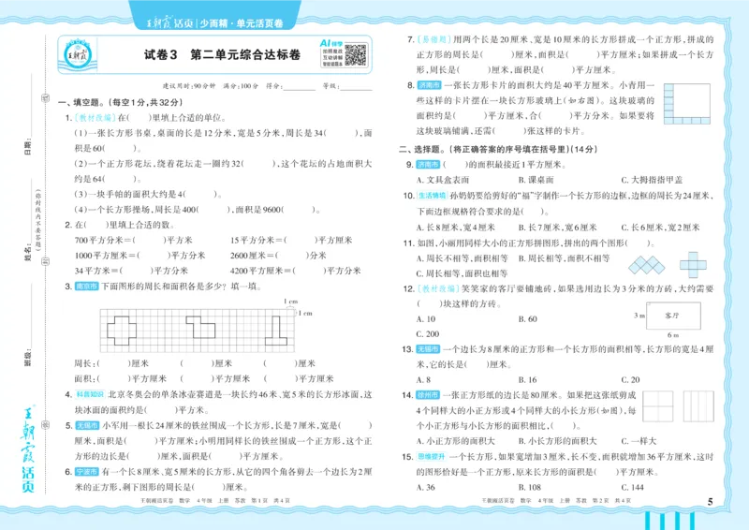Click the 宁波市 tag on question 6
This screenshot has width=749, height=530.
tap(87, 472)
